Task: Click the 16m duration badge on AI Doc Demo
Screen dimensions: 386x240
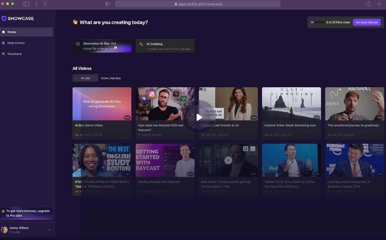Action: click(x=127, y=117)
